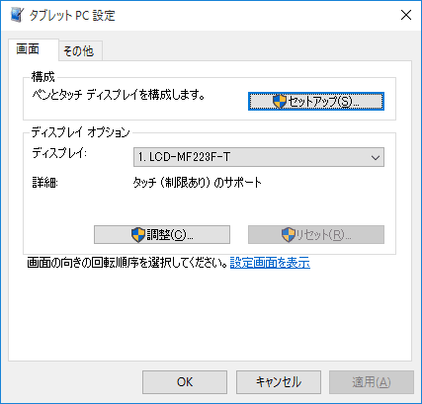Start calibration with 調整(C)... button
The width and height of the screenshot is (422, 404).
pyautogui.click(x=162, y=235)
